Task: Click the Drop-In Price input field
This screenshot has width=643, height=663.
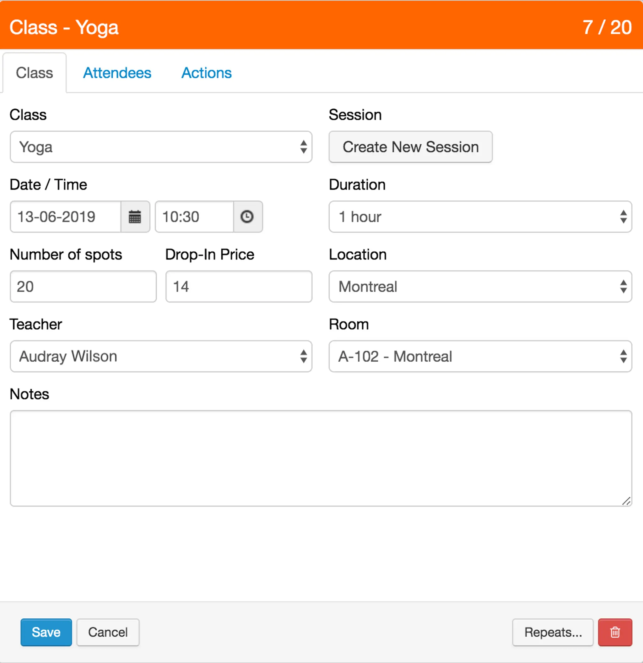Action: [239, 287]
